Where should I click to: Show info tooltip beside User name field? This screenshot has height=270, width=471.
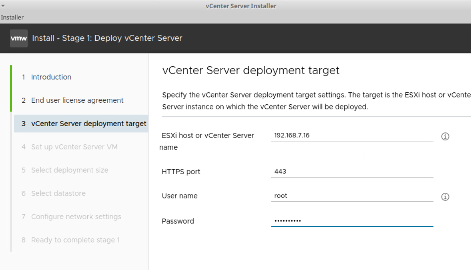(445, 196)
